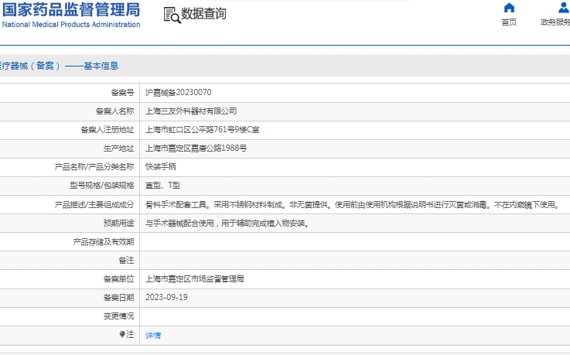The image size is (570, 355).
Task: Select authority 上海市嘉定区市场监督管理局
Action: (x=194, y=279)
